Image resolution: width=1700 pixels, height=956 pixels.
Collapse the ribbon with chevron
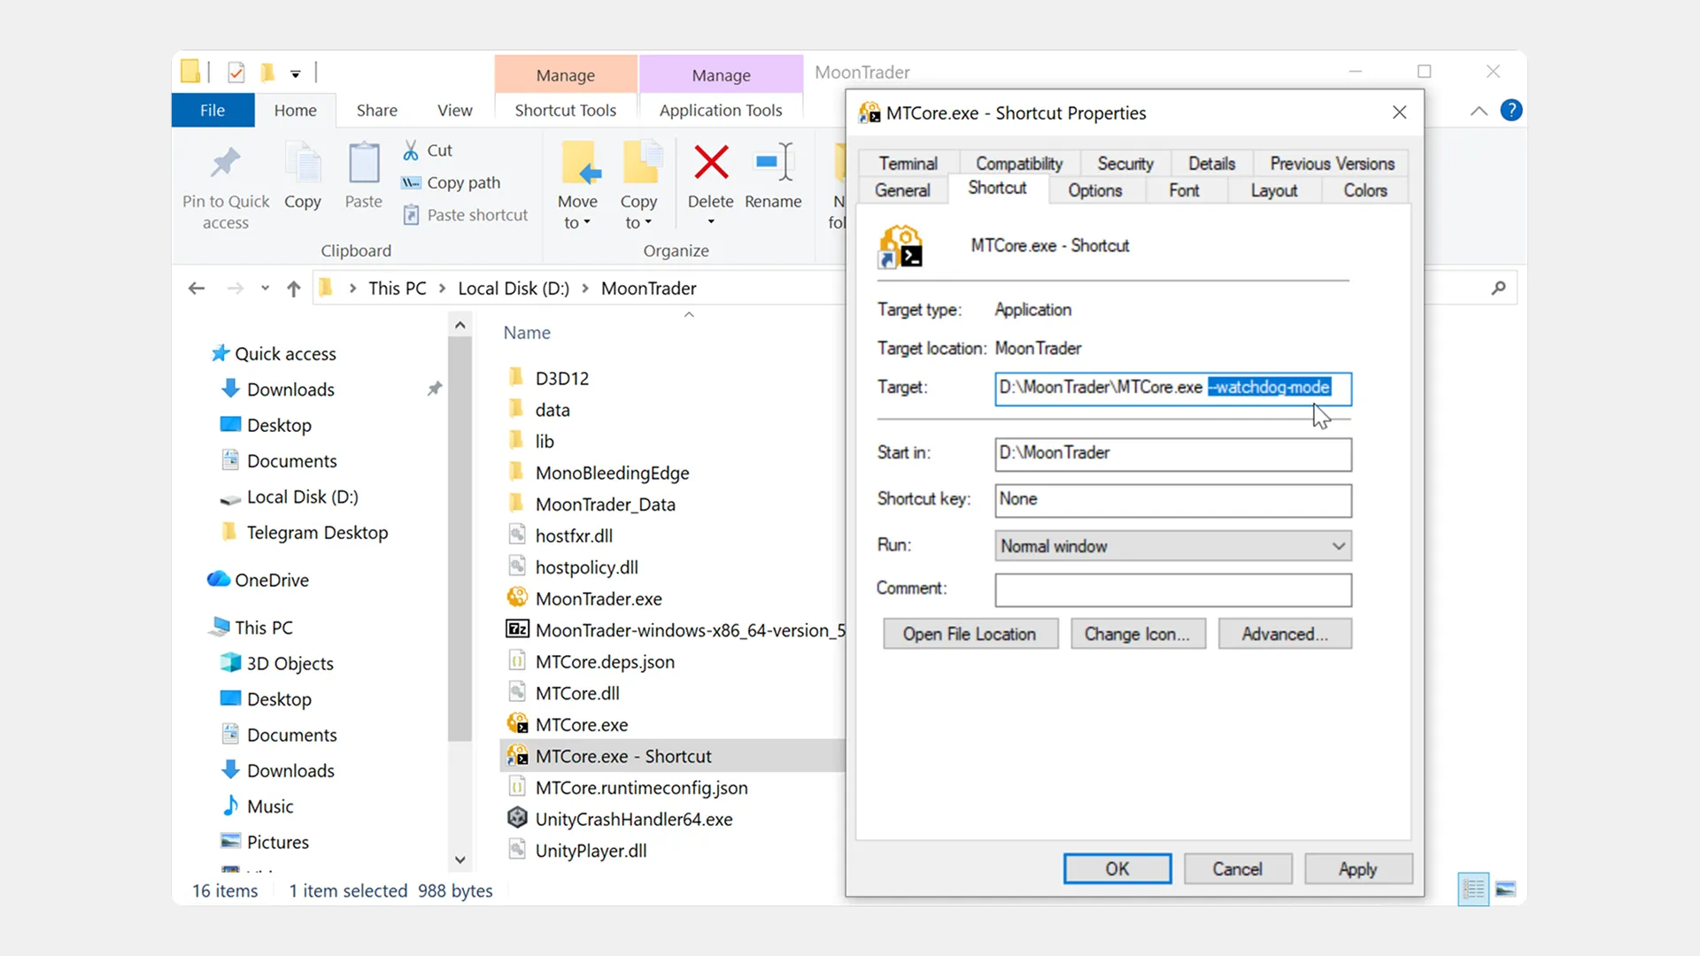tap(1479, 111)
